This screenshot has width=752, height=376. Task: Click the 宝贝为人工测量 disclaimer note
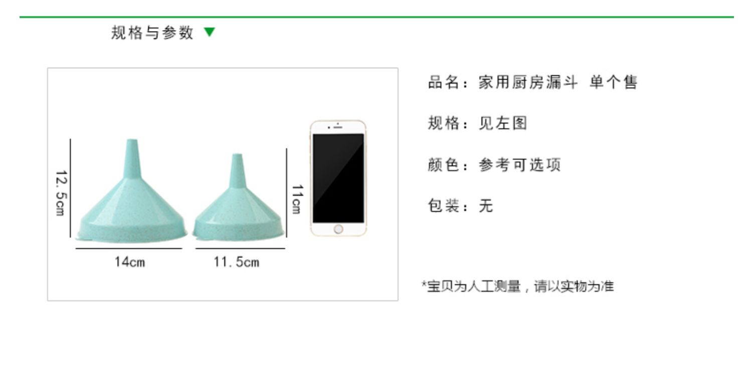[518, 287]
